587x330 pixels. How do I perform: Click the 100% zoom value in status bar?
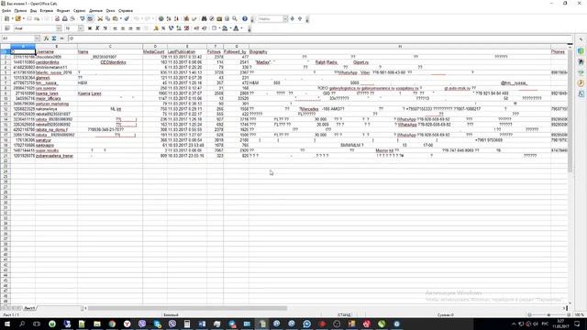579,315
